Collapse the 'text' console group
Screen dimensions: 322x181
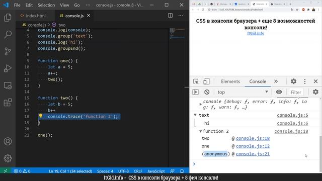(195, 115)
